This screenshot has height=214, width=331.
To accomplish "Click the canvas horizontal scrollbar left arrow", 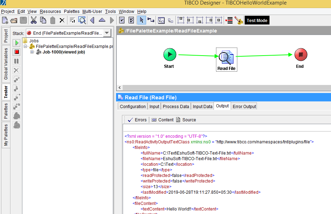I will [120, 87].
